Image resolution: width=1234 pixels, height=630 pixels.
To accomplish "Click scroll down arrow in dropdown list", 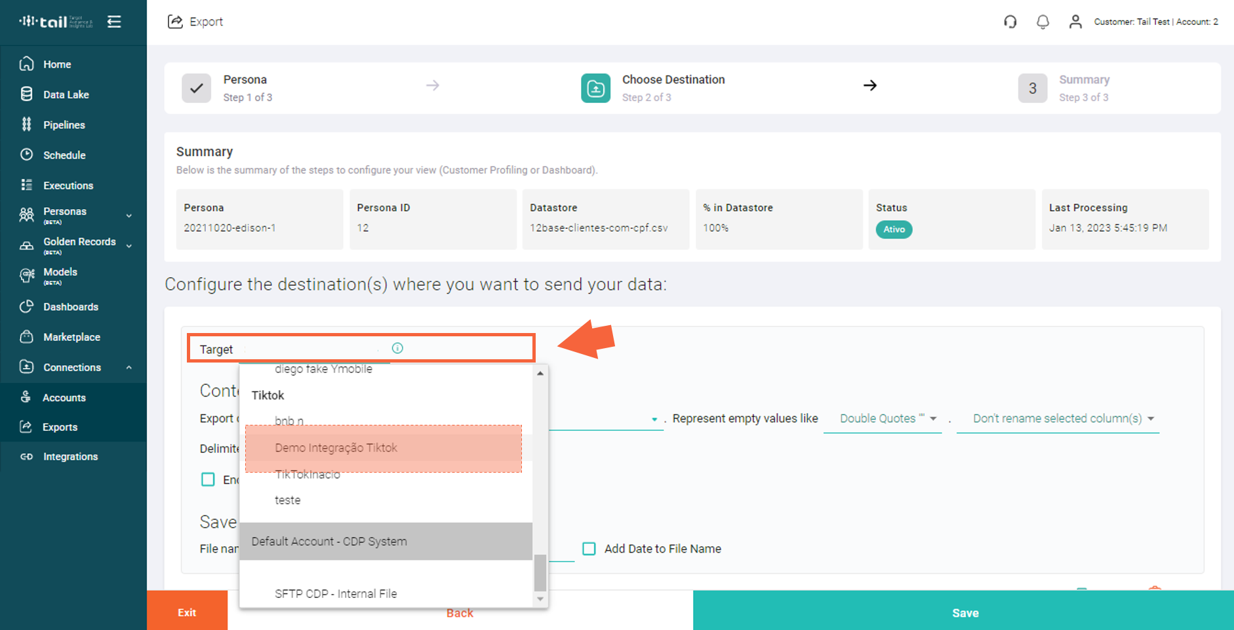I will [x=540, y=599].
